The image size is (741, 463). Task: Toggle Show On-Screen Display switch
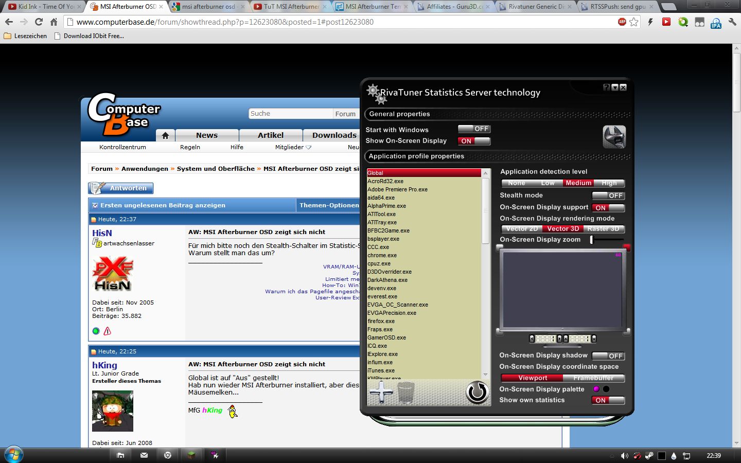coord(474,141)
